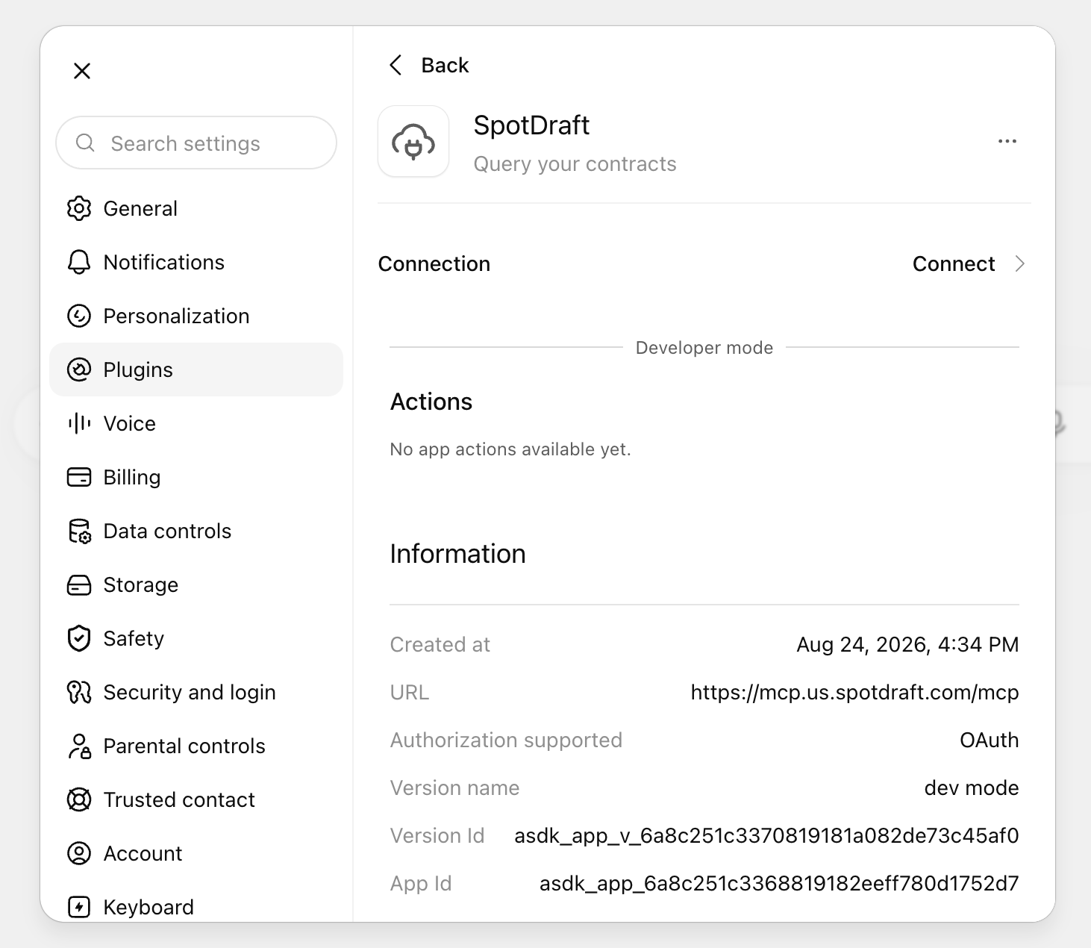
Task: Open the Billing section
Action: point(196,477)
